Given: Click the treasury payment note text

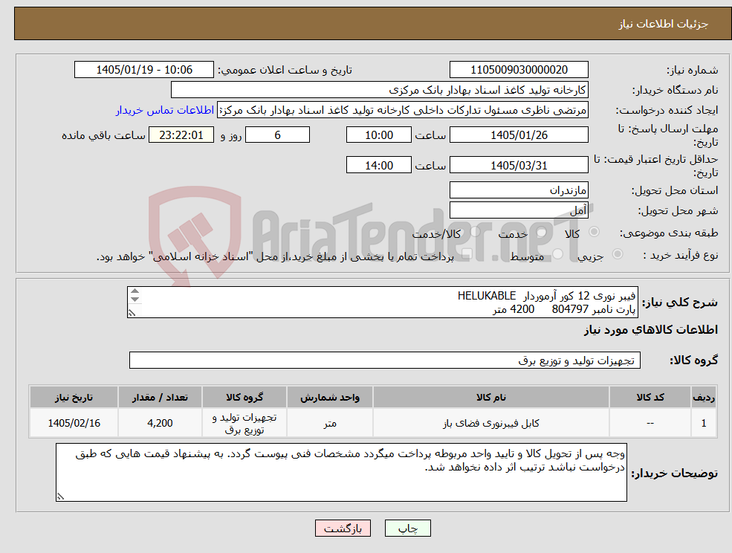Looking at the screenshot, I should tap(275, 256).
